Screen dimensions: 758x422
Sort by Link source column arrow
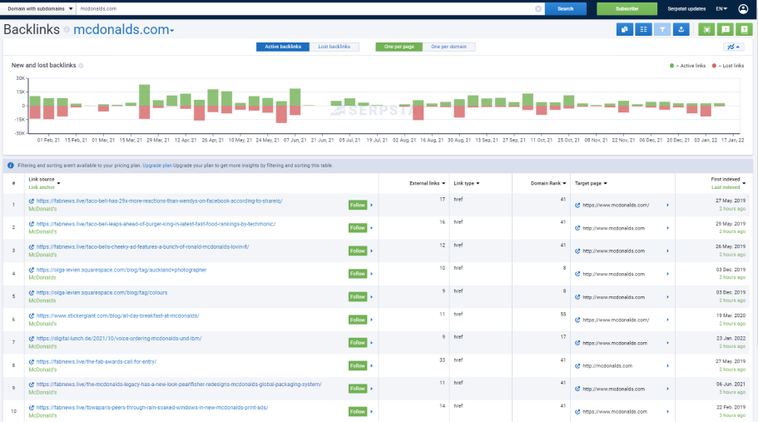[58, 183]
